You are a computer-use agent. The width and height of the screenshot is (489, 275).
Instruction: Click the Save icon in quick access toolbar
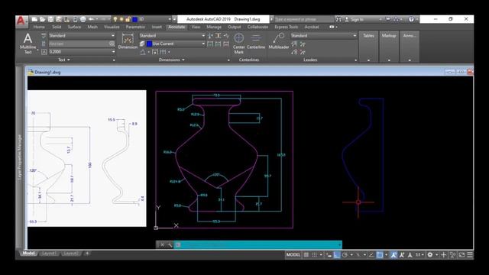(50, 19)
